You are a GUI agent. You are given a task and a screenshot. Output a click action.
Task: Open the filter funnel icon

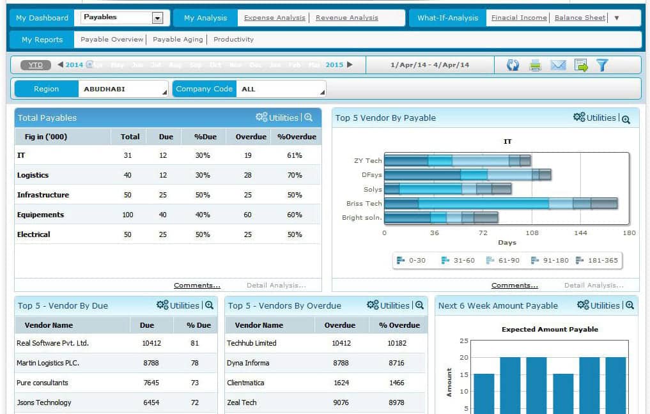(x=602, y=65)
